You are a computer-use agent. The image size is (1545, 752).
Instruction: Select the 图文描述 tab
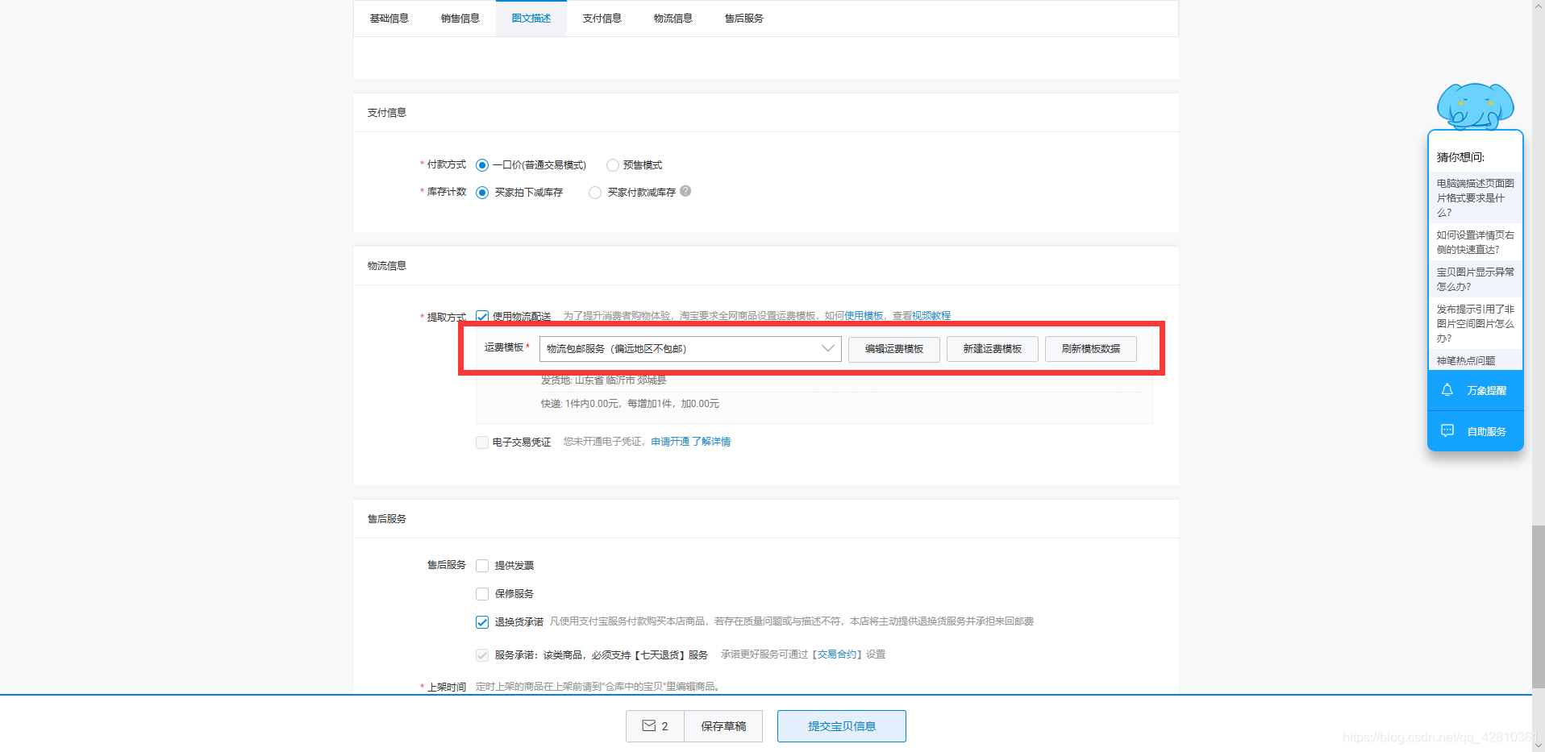coord(531,19)
